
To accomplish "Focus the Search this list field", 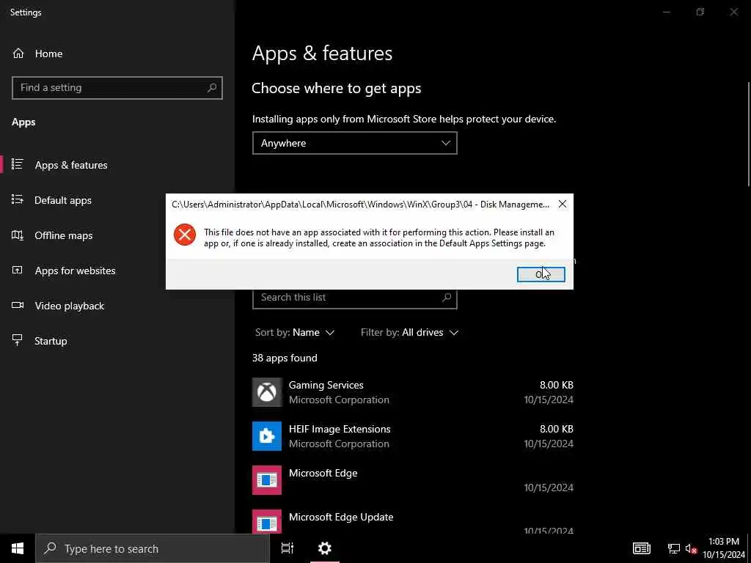I will click(355, 298).
